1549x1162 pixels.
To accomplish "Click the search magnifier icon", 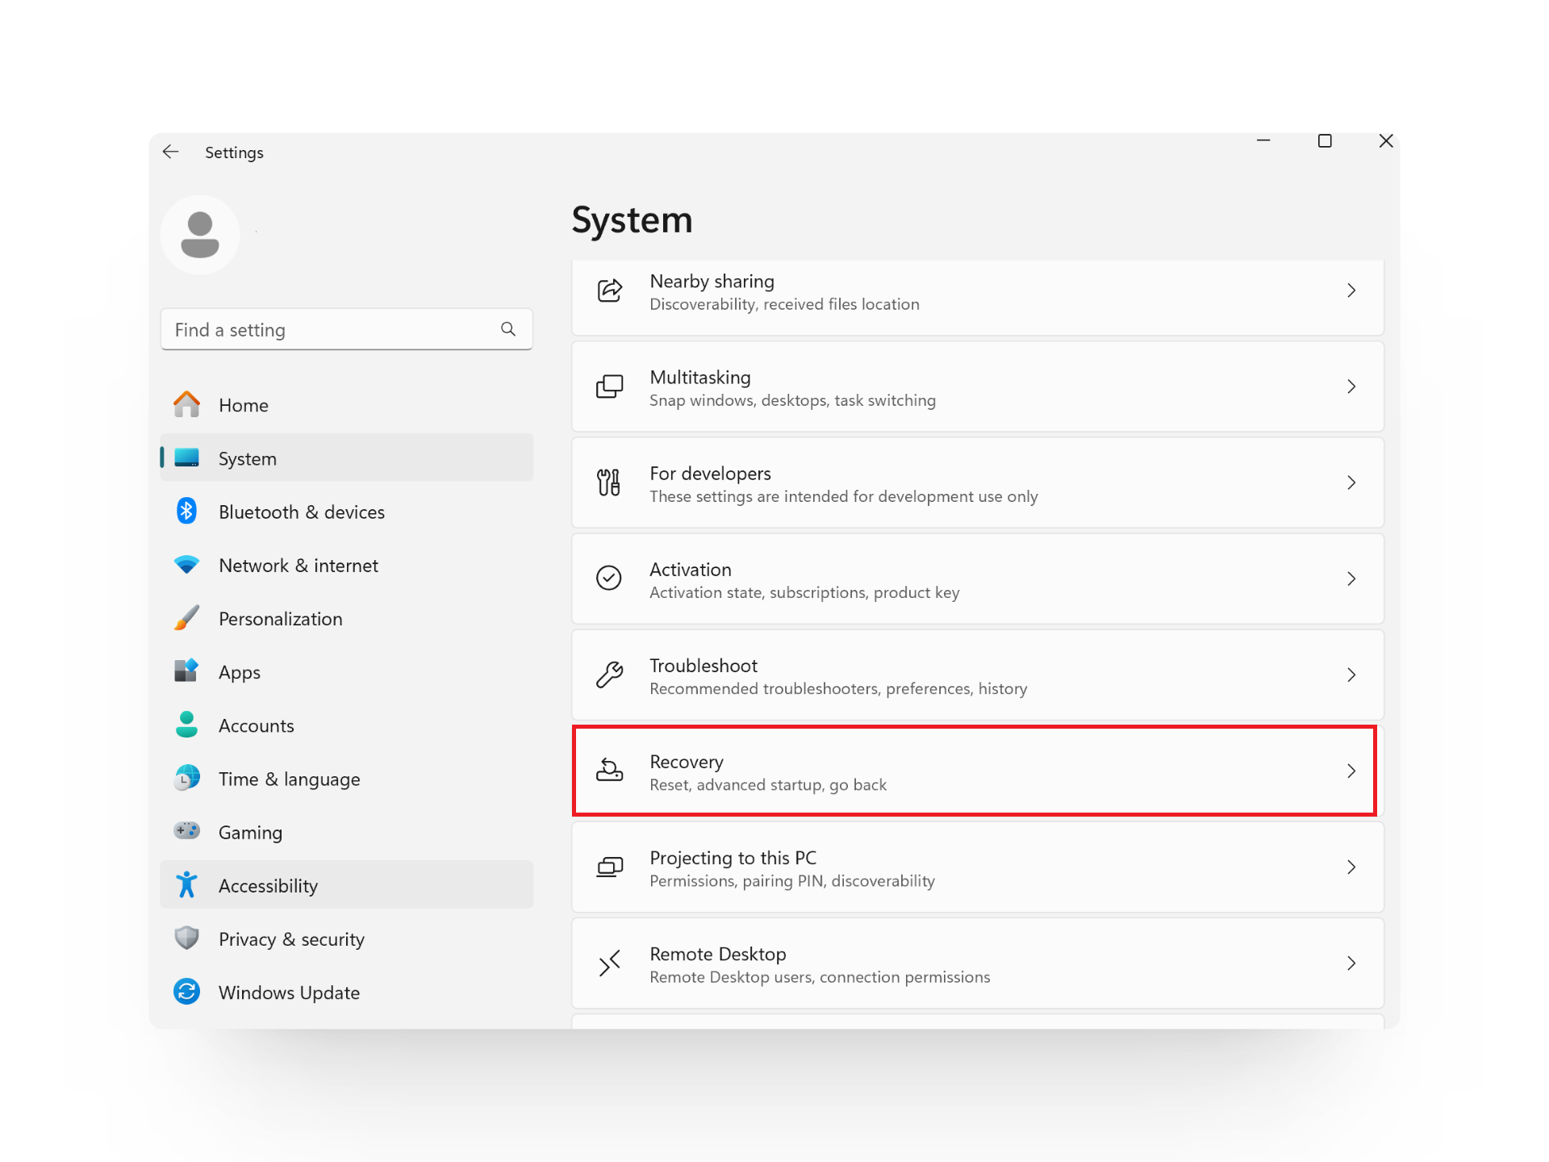I will pyautogui.click(x=507, y=329).
